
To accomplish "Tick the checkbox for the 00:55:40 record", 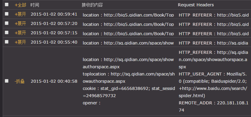I will [7, 42].
